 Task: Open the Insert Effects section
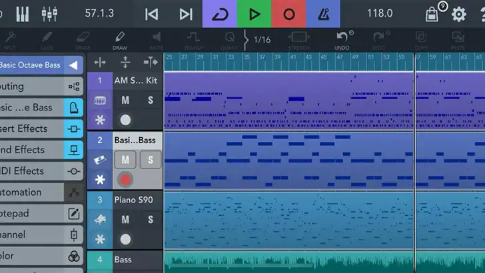point(41,129)
